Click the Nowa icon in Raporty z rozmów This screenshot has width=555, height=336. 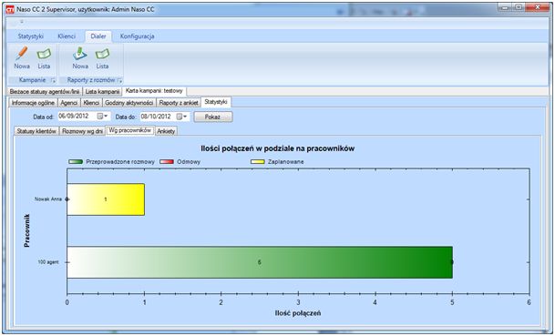coord(80,54)
